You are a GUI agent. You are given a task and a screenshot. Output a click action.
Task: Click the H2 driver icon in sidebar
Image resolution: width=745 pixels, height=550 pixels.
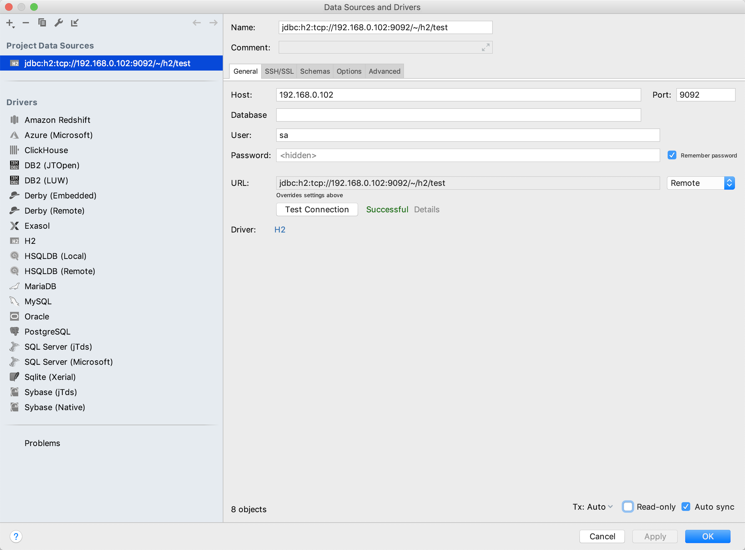point(14,240)
